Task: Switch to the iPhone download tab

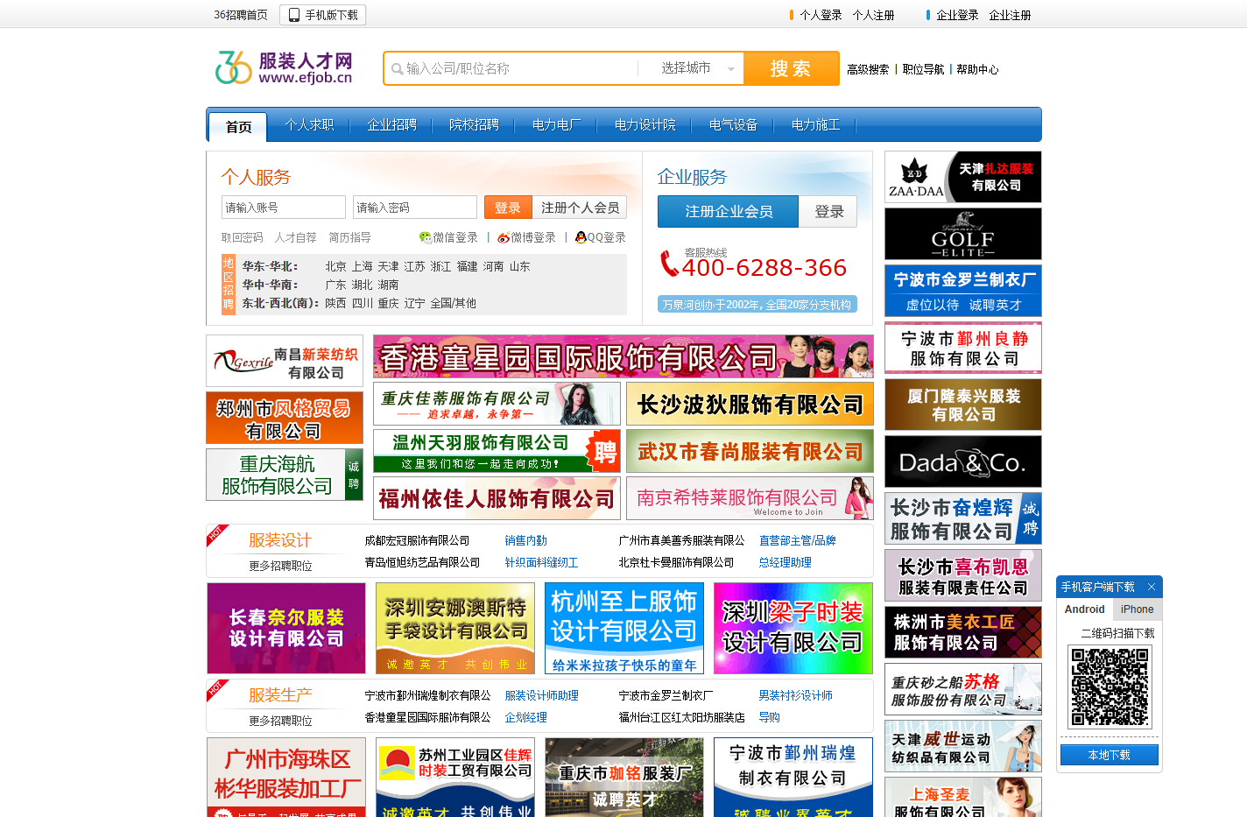Action: coord(1137,609)
